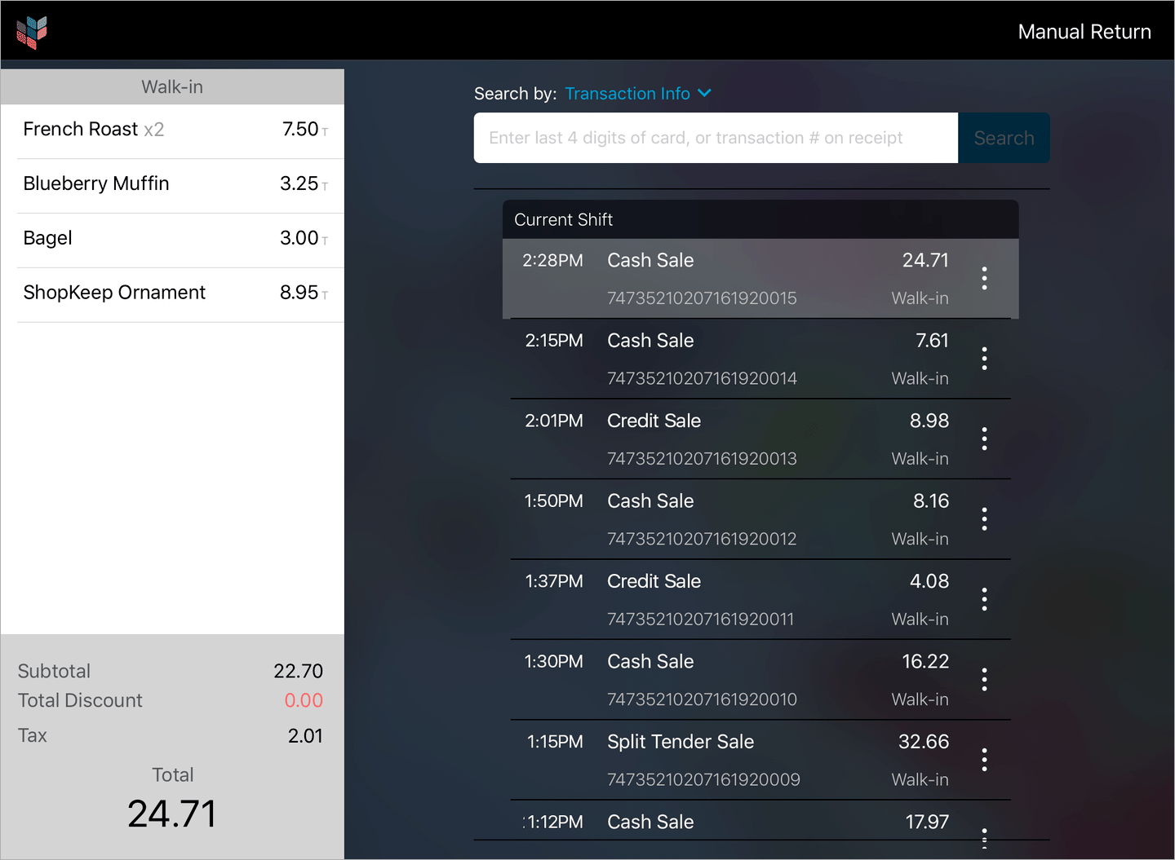The image size is (1175, 860).
Task: Expand search type chevron arrow
Action: pyautogui.click(x=705, y=94)
